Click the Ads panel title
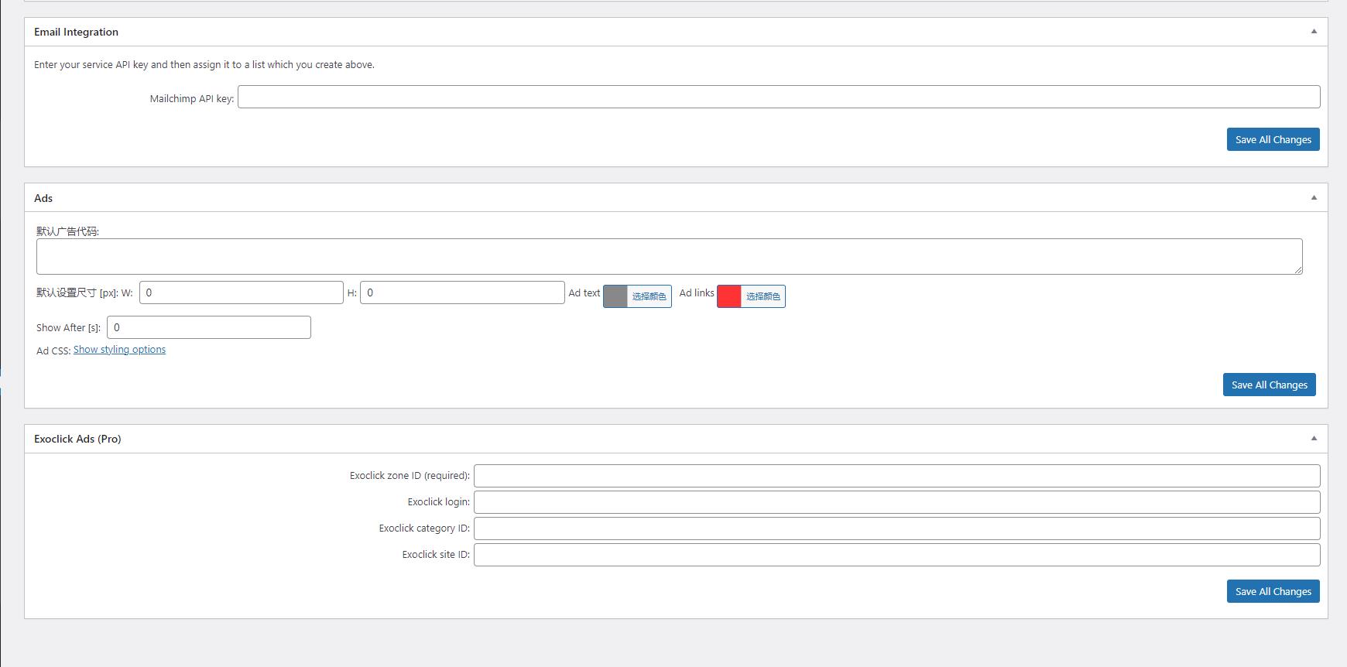The image size is (1347, 667). tap(43, 198)
